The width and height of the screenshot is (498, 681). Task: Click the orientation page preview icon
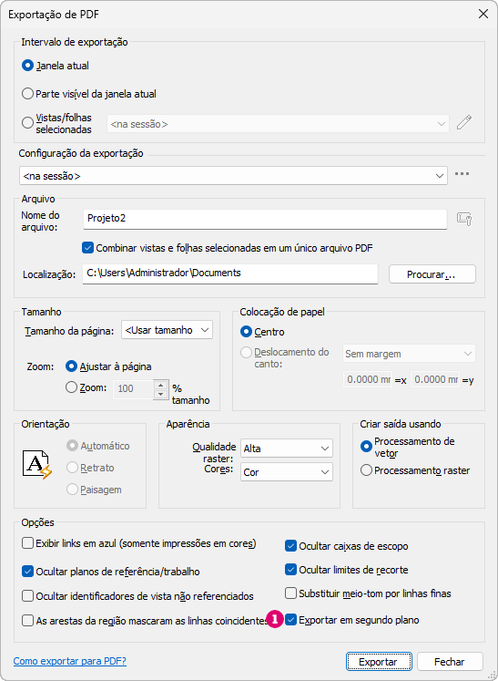click(37, 465)
